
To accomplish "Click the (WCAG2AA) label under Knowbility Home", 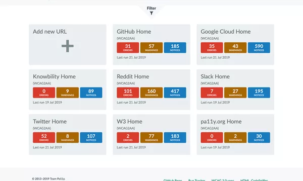I will coord(42,83).
